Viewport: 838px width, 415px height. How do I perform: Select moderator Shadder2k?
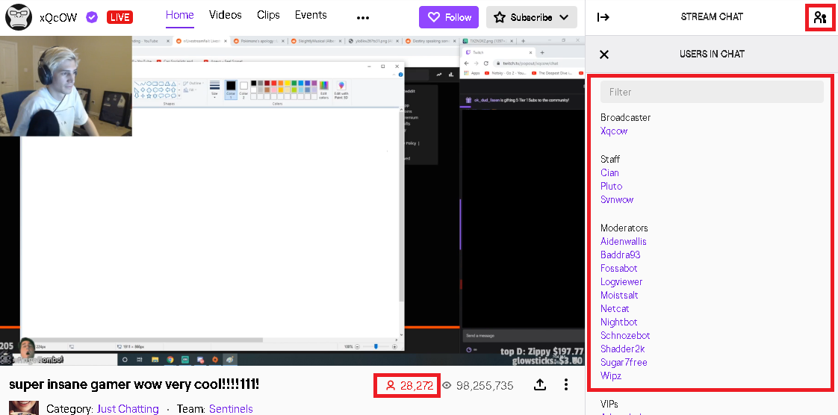click(x=623, y=349)
